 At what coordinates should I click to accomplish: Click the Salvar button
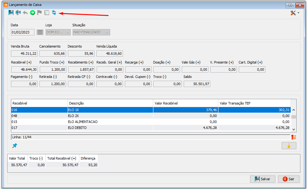point(263,179)
